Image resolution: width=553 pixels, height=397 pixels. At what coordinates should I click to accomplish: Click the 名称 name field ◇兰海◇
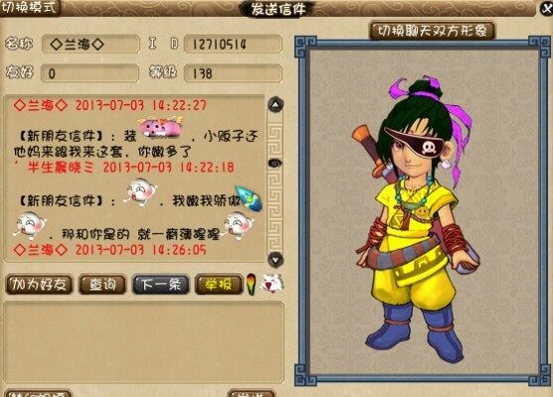tap(91, 45)
